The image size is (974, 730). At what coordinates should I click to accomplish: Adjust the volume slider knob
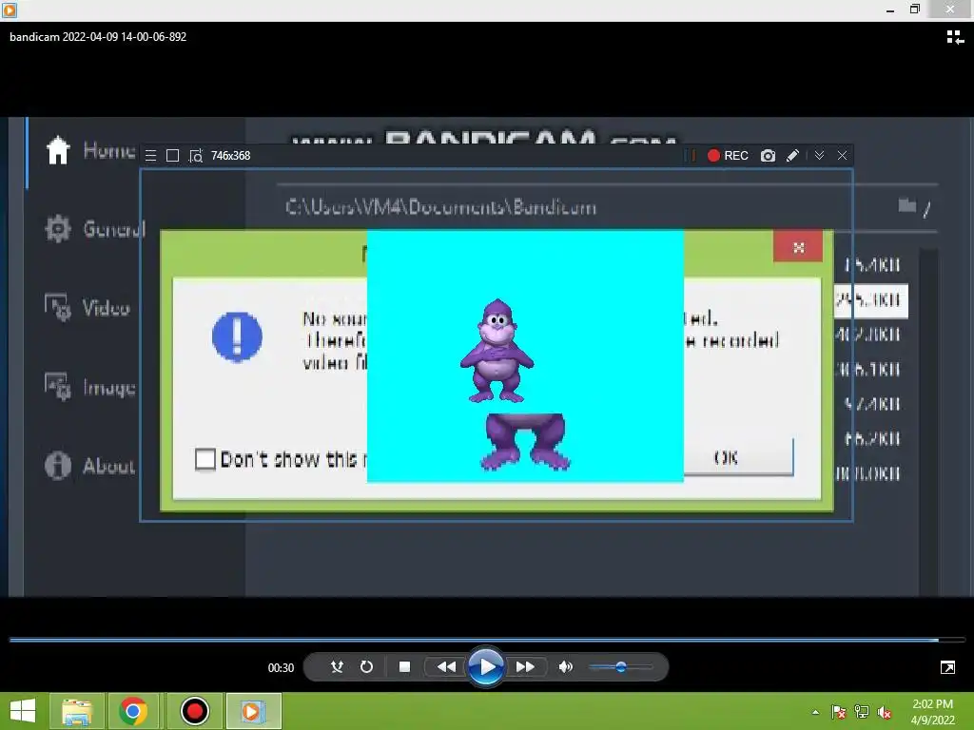coord(620,667)
